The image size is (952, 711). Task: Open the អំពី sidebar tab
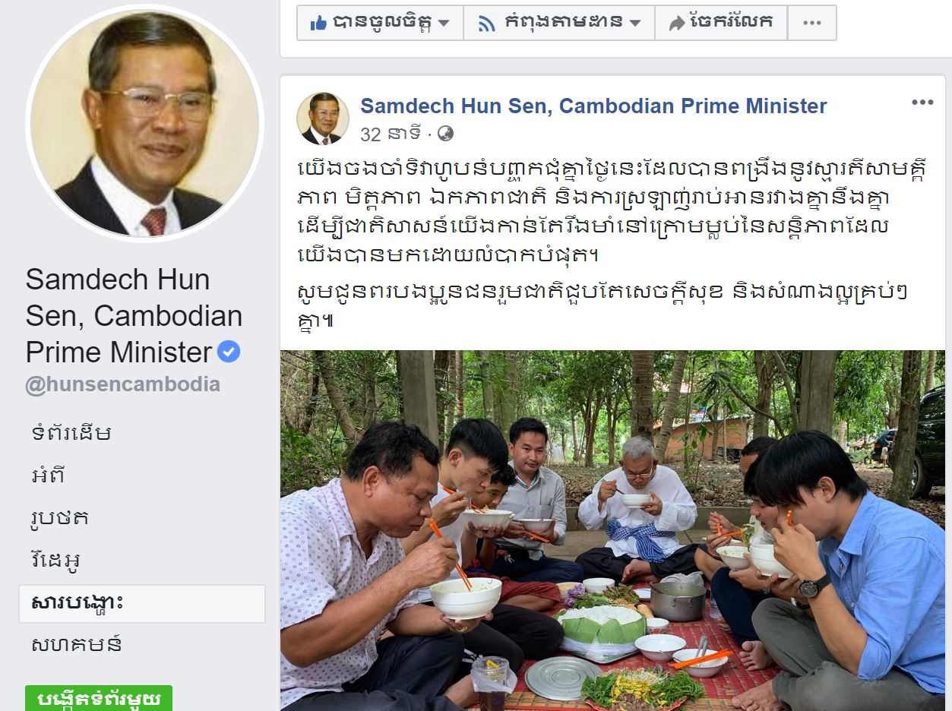coord(49,476)
